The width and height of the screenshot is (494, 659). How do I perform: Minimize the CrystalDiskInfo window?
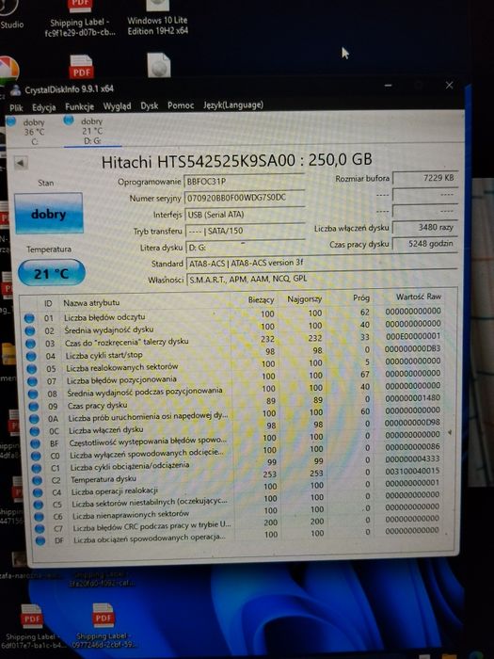coord(388,86)
